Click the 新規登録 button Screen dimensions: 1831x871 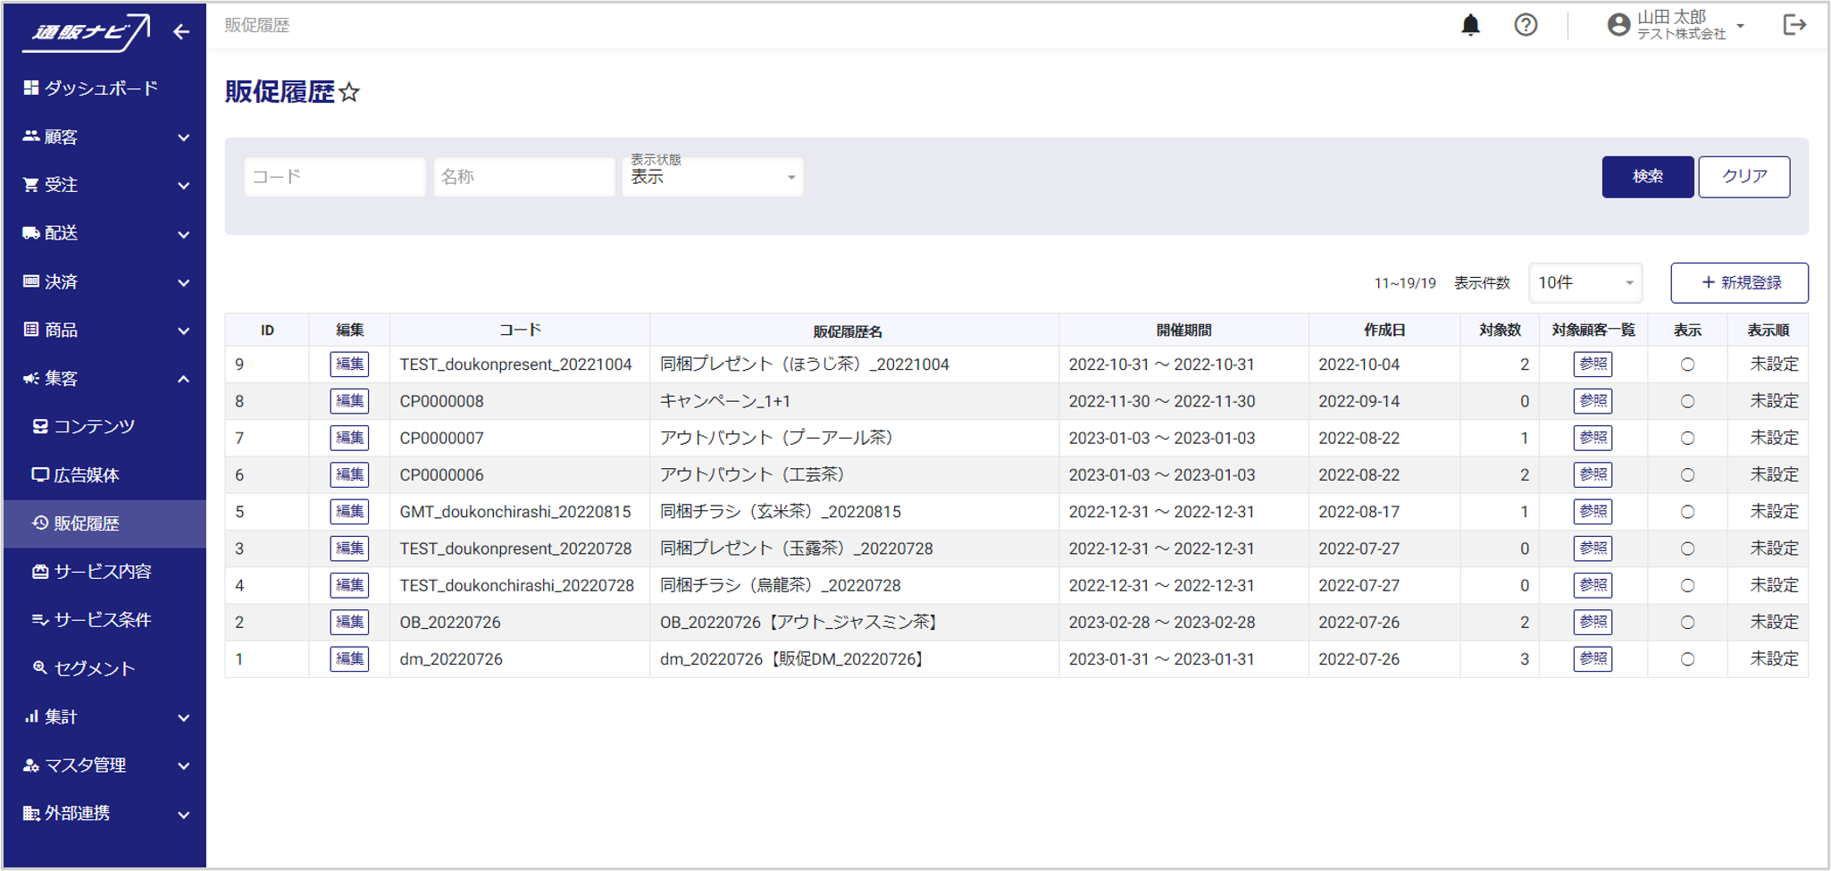click(x=1739, y=283)
